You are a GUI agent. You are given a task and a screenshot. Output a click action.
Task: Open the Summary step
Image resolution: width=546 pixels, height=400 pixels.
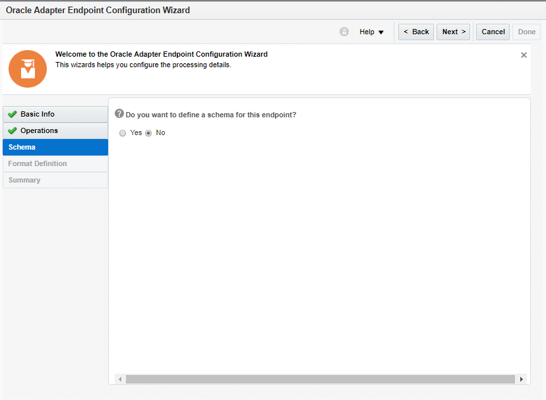coord(55,180)
